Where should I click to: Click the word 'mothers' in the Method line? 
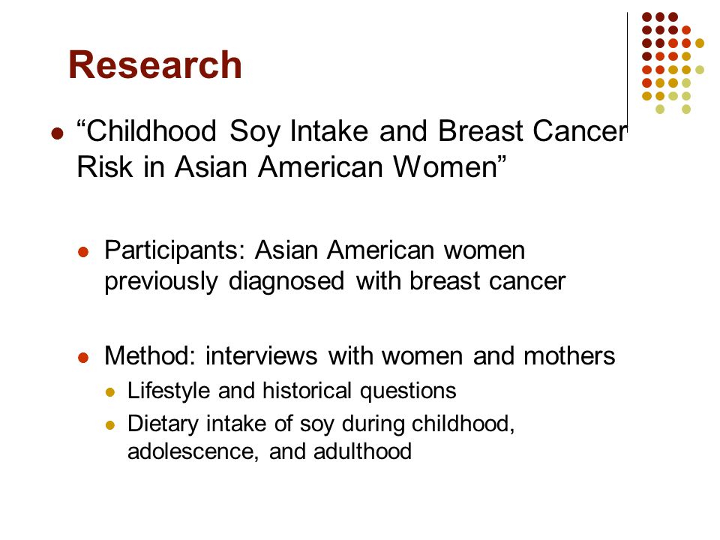click(569, 355)
